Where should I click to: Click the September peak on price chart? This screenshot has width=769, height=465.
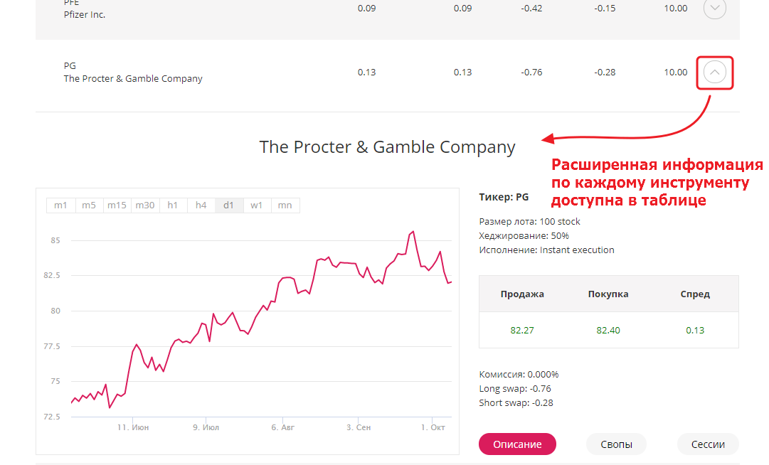[413, 232]
